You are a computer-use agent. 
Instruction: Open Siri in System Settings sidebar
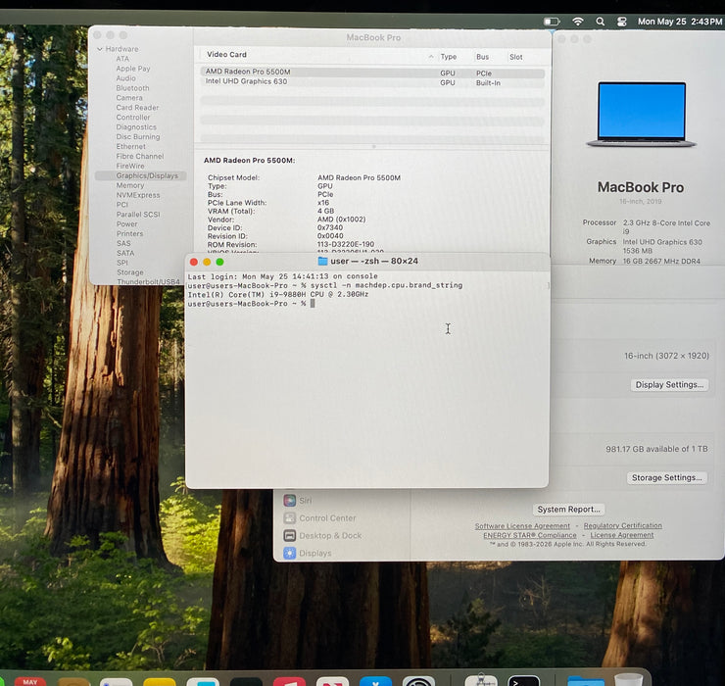coord(298,501)
